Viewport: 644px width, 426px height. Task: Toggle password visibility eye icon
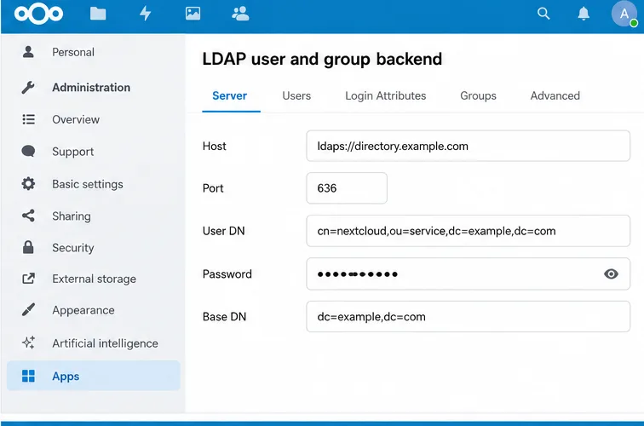(611, 273)
